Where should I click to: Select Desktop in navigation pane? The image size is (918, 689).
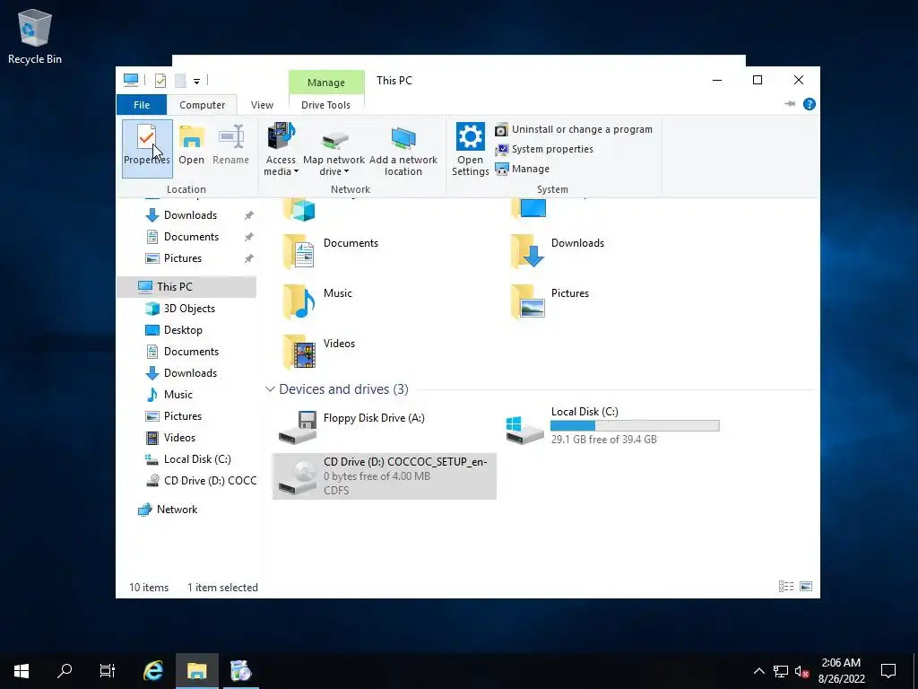click(x=186, y=330)
